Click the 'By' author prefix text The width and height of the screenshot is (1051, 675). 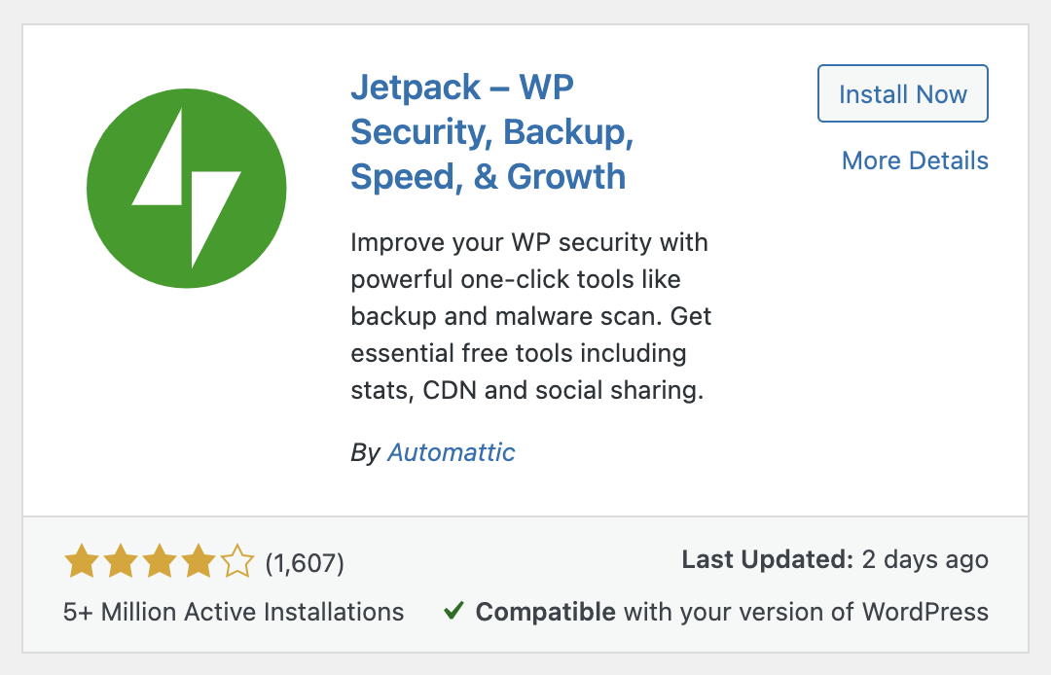(x=365, y=452)
